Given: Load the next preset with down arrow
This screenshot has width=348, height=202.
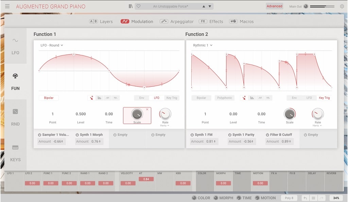Looking at the screenshot, I should point(210,6).
